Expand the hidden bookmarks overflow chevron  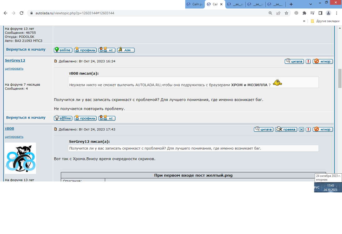point(304,21)
